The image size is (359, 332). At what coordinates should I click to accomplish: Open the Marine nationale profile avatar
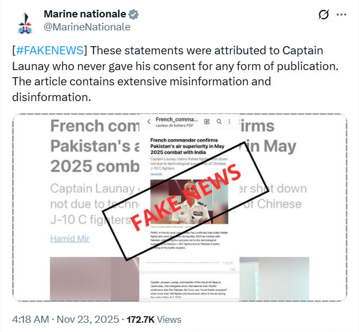(25, 23)
